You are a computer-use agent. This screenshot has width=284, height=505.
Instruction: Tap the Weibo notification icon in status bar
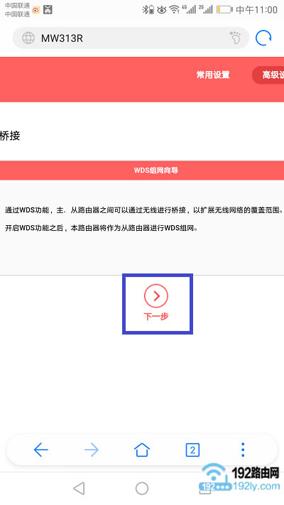(x=35, y=10)
